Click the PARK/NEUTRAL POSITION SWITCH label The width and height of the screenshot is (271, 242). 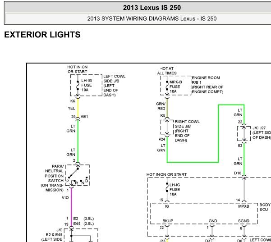point(53,178)
